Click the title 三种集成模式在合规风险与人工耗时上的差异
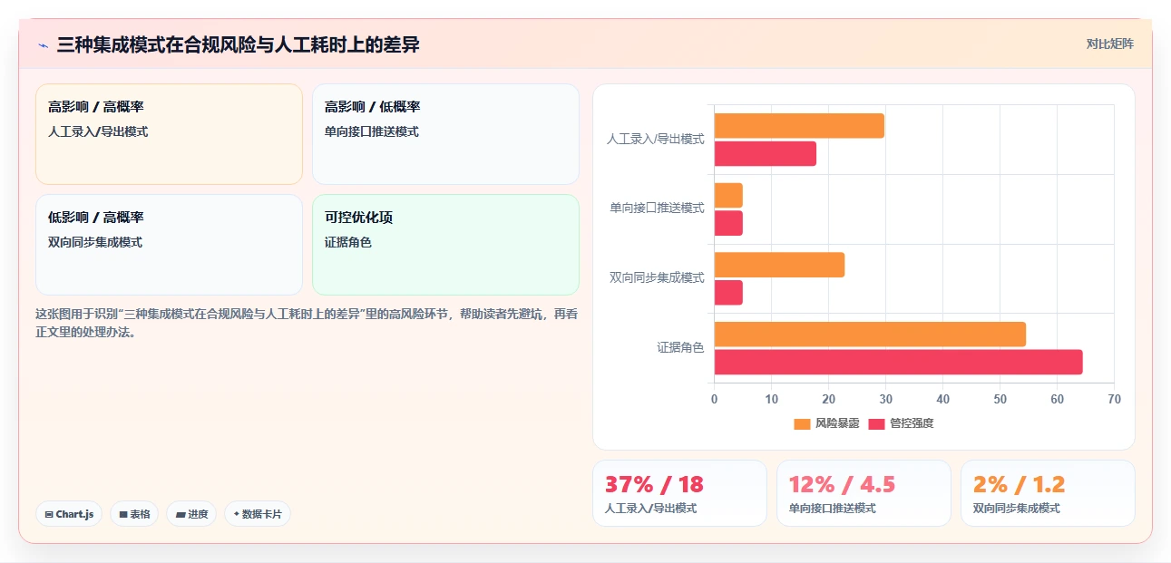1171x563 pixels. click(x=238, y=44)
